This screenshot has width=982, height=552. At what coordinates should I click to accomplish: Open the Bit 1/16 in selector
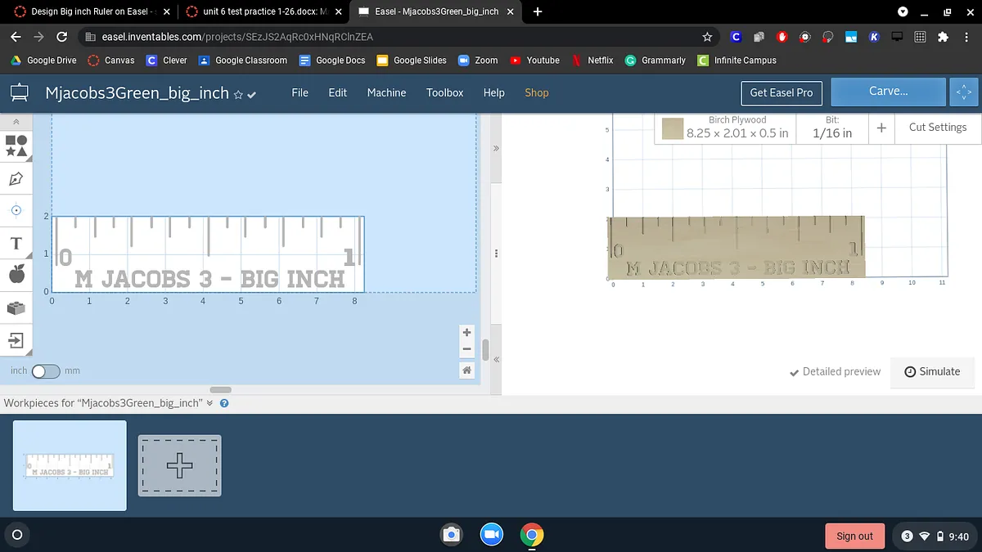(x=831, y=128)
